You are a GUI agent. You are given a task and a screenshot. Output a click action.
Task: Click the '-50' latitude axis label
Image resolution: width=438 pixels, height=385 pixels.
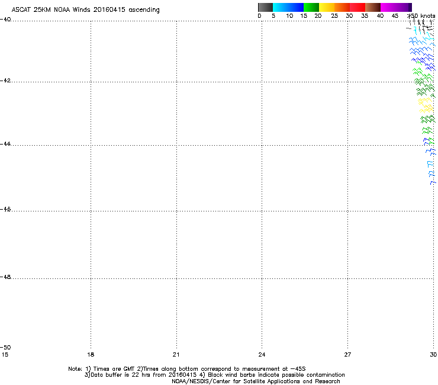pyautogui.click(x=5, y=348)
